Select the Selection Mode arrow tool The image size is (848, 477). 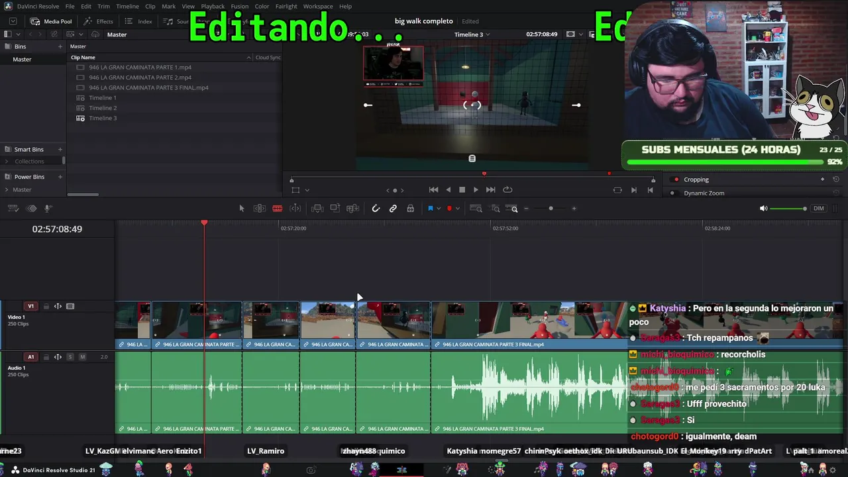click(242, 209)
